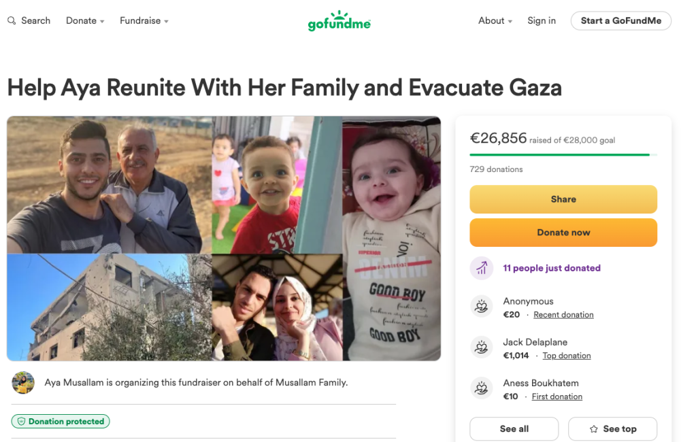696x442 pixels.
Task: Click the GoFundMe logo
Action: (x=339, y=21)
